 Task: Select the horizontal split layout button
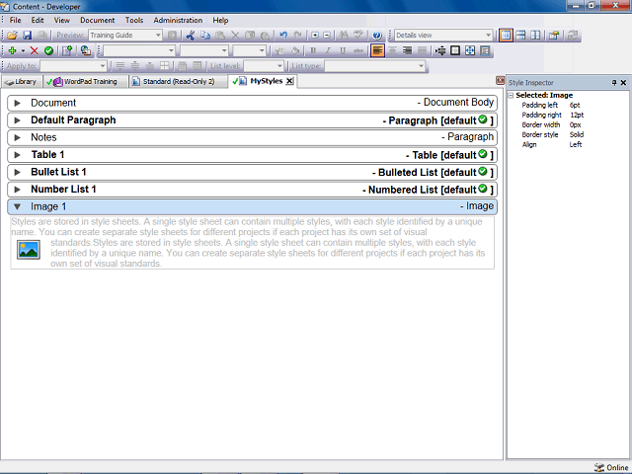(520, 36)
